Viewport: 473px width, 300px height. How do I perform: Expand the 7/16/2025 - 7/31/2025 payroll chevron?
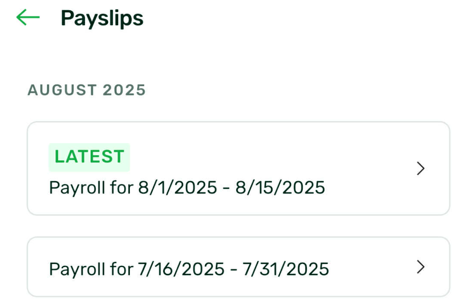click(420, 267)
